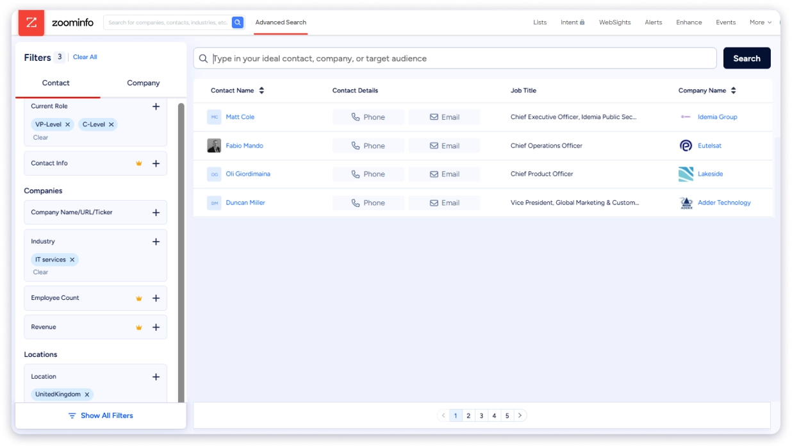Viewport: 792px width, 448px height.
Task: Go to results page 5
Action: [x=507, y=416]
